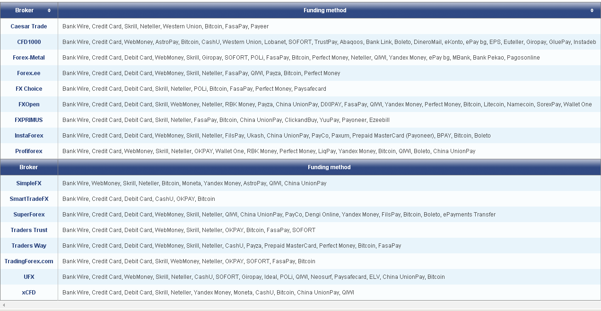This screenshot has width=601, height=311.
Task: Open the xCFD broker link
Action: 29,293
